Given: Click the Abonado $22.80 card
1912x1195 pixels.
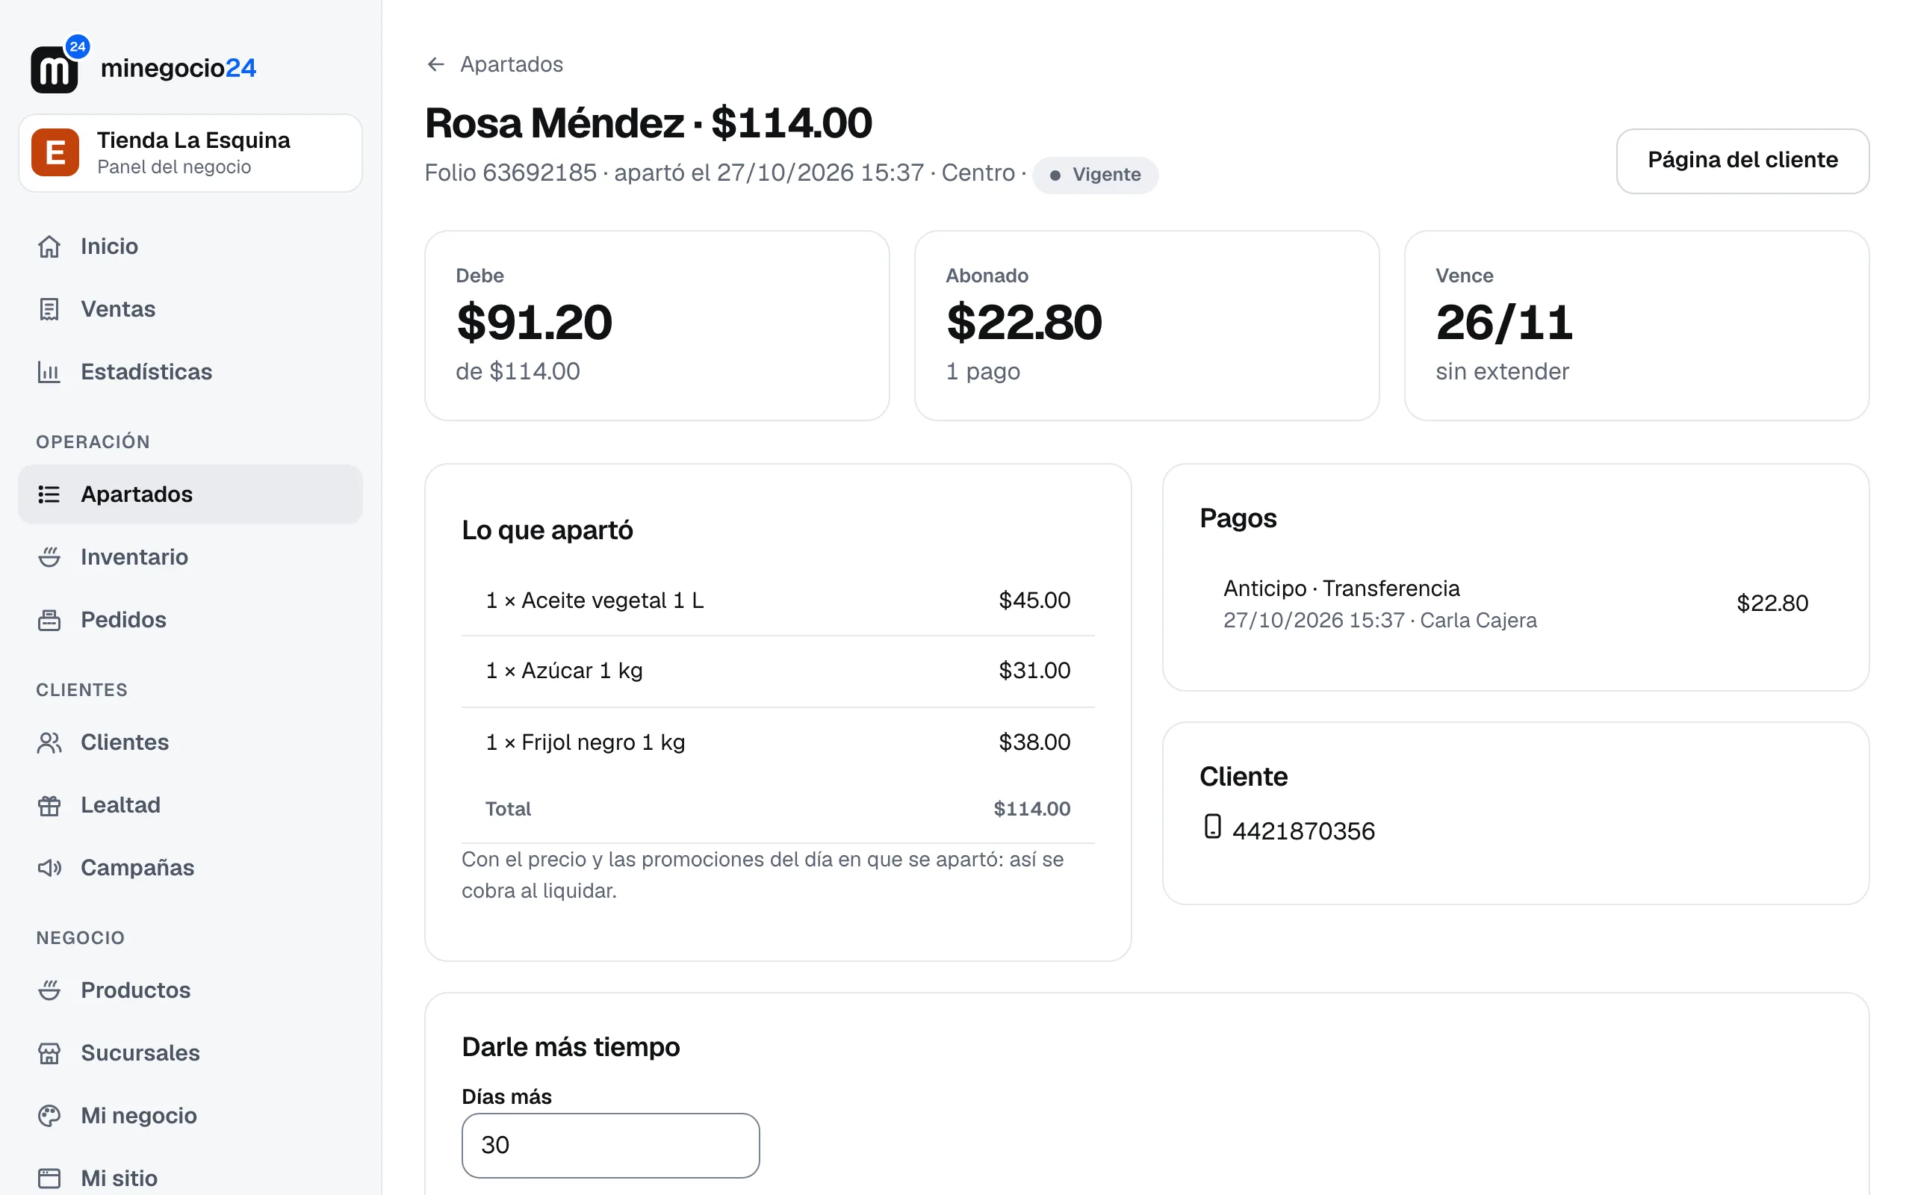Looking at the screenshot, I should click(x=1146, y=326).
